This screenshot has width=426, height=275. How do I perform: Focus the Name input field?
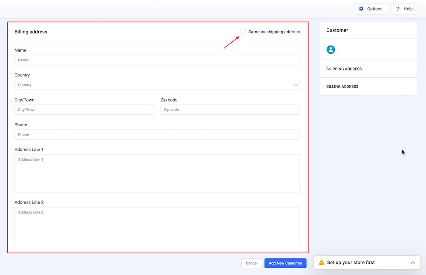157,60
